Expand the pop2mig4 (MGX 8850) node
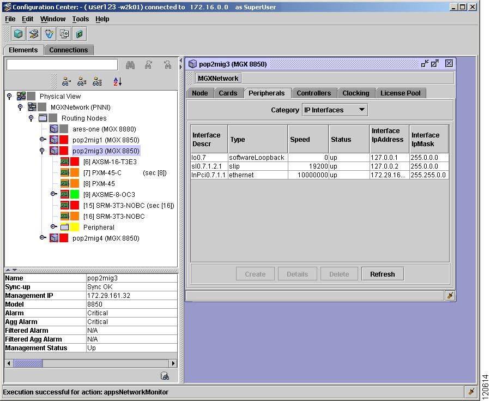 43,238
